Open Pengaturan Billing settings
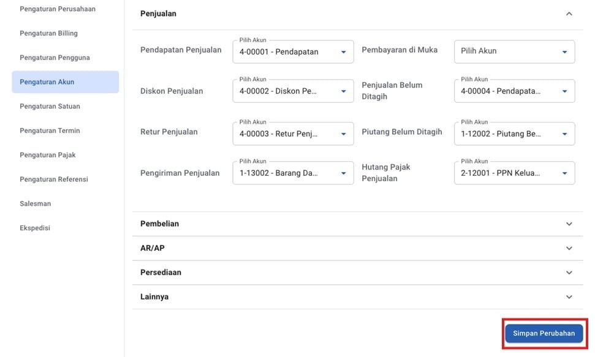This screenshot has width=595, height=357. point(48,33)
